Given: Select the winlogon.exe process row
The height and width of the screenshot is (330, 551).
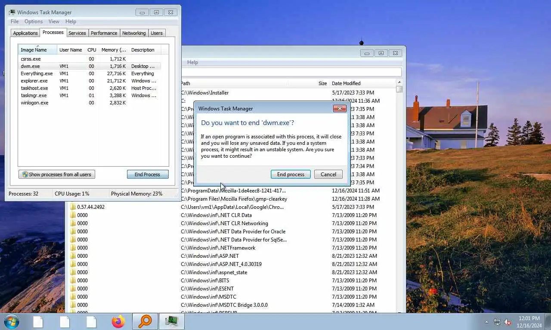Looking at the screenshot, I should click(x=90, y=103).
